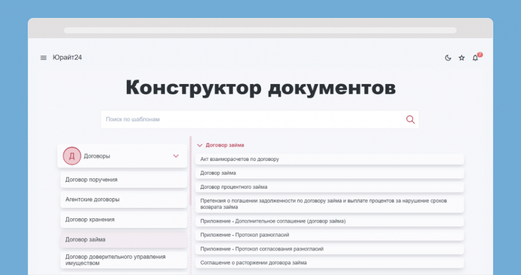Open Договор процентного займа template
Image resolution: width=521 pixels, height=275 pixels.
tap(329, 187)
